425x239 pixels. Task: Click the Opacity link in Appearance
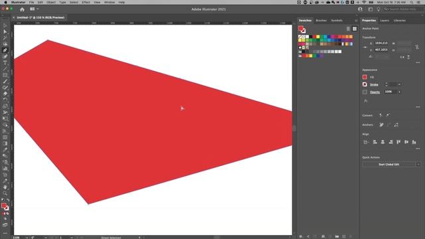(375, 92)
